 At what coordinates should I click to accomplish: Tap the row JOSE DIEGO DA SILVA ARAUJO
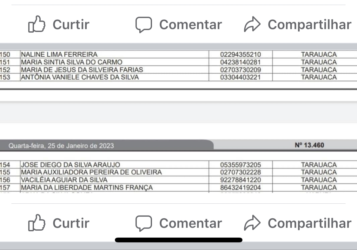(178, 164)
